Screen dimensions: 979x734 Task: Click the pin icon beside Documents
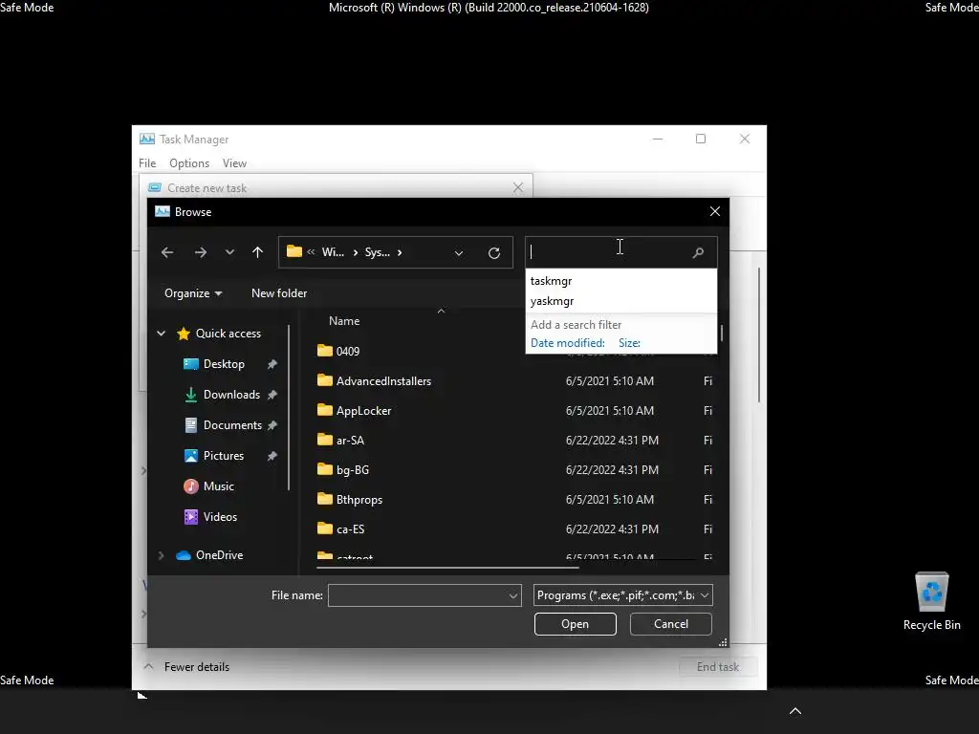[x=272, y=425]
